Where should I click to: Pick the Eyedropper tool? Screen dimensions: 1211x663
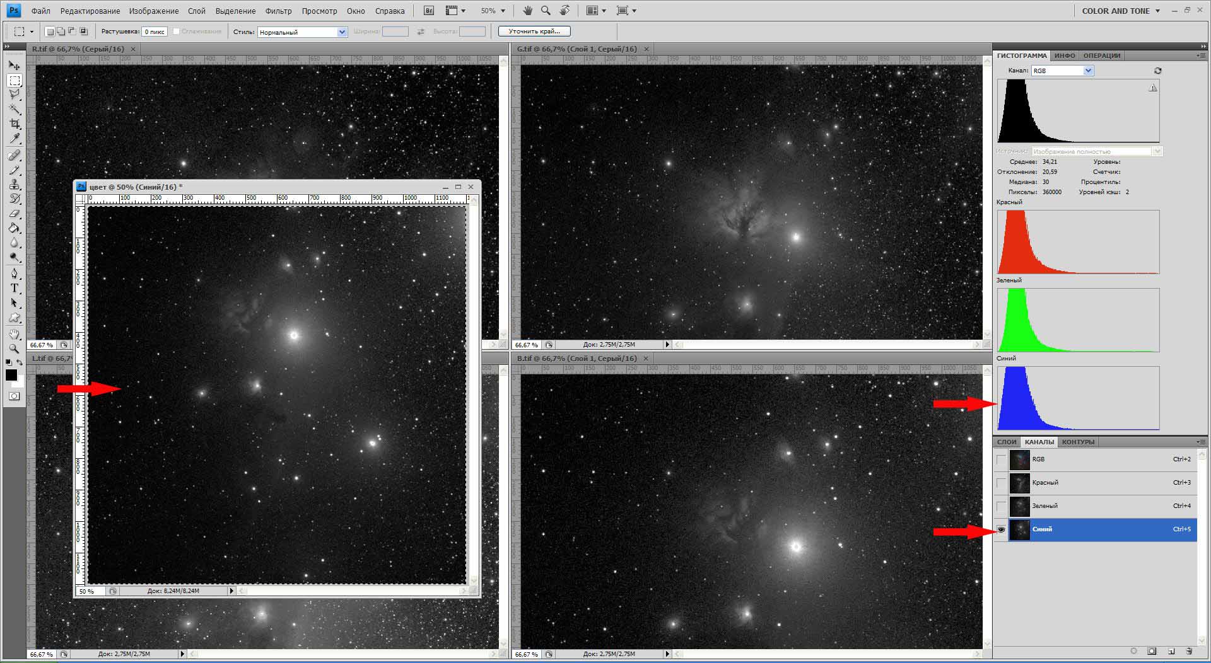[15, 139]
